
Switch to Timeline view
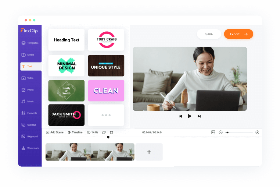75,132
